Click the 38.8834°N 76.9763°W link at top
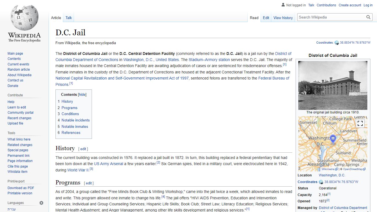Image resolution: width=377 pixels, height=212 pixels. tap(355, 43)
